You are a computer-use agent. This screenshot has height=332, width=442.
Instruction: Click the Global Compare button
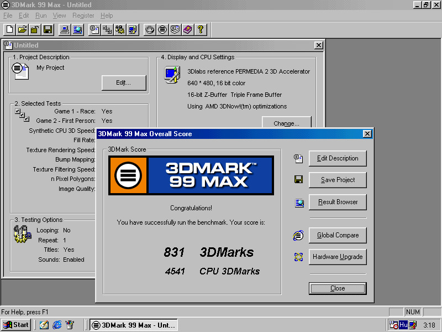(x=338, y=235)
